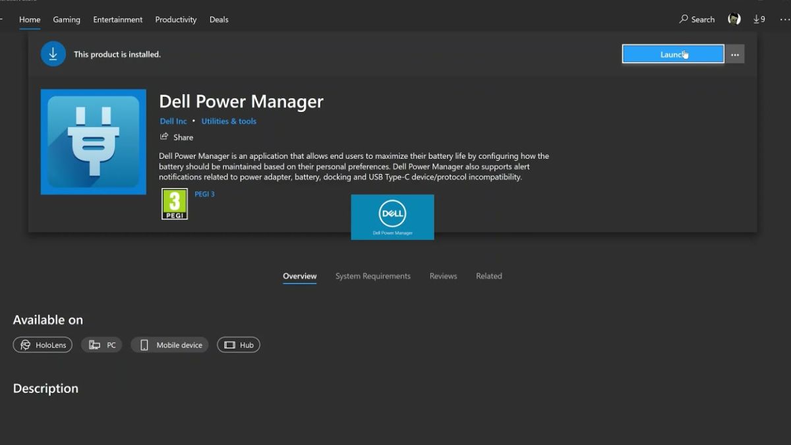This screenshot has height=445, width=791.
Task: Open the Utilities & tools category link
Action: click(229, 121)
